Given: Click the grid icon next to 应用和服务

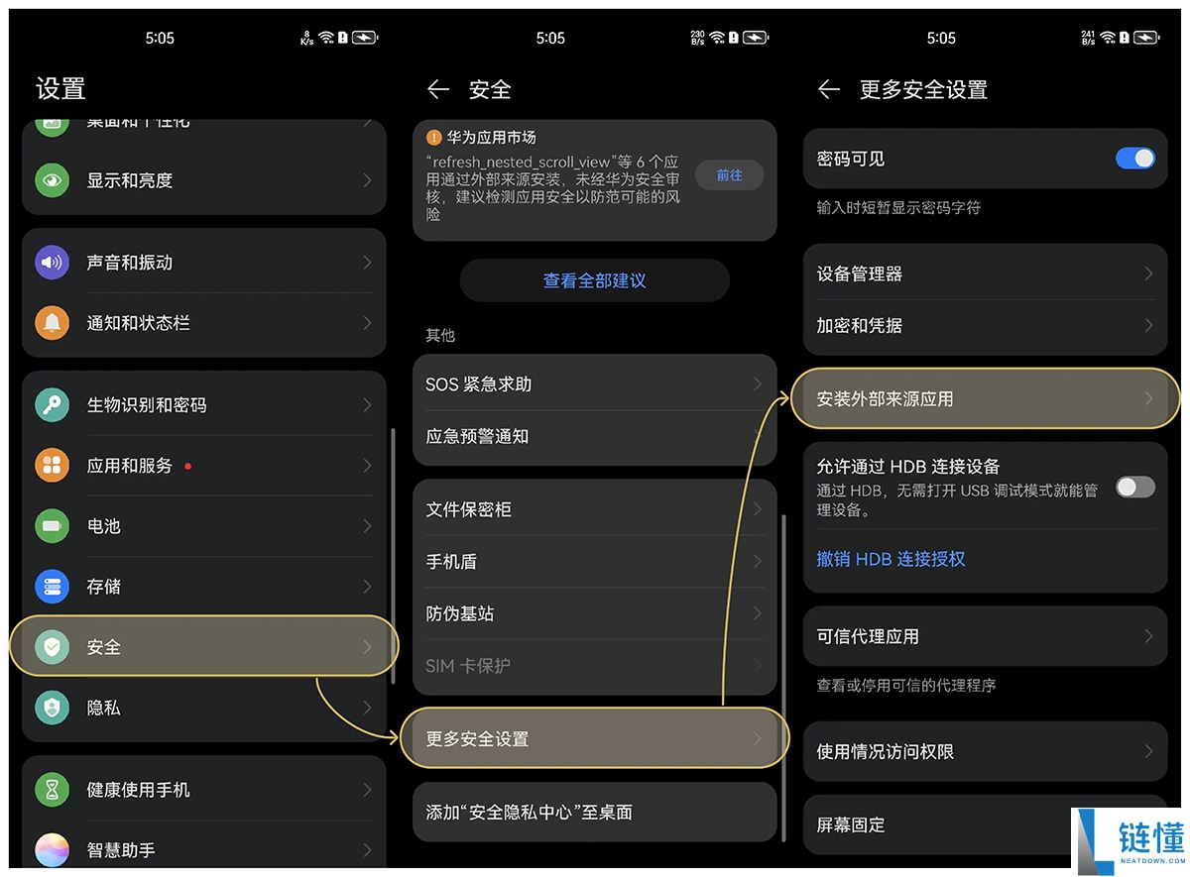Looking at the screenshot, I should (53, 465).
